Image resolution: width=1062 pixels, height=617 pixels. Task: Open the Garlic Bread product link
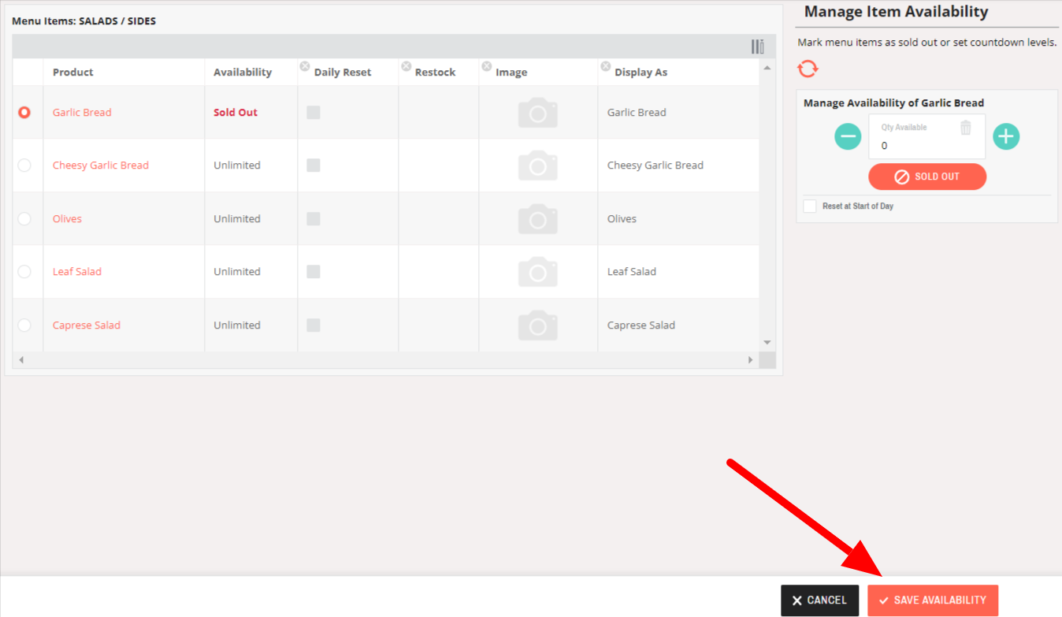pyautogui.click(x=82, y=113)
